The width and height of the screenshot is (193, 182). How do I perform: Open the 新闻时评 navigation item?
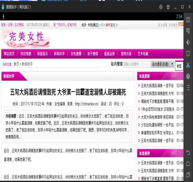59,54
